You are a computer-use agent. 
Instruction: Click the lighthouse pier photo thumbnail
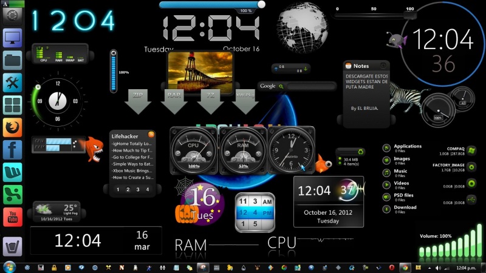click(x=200, y=72)
